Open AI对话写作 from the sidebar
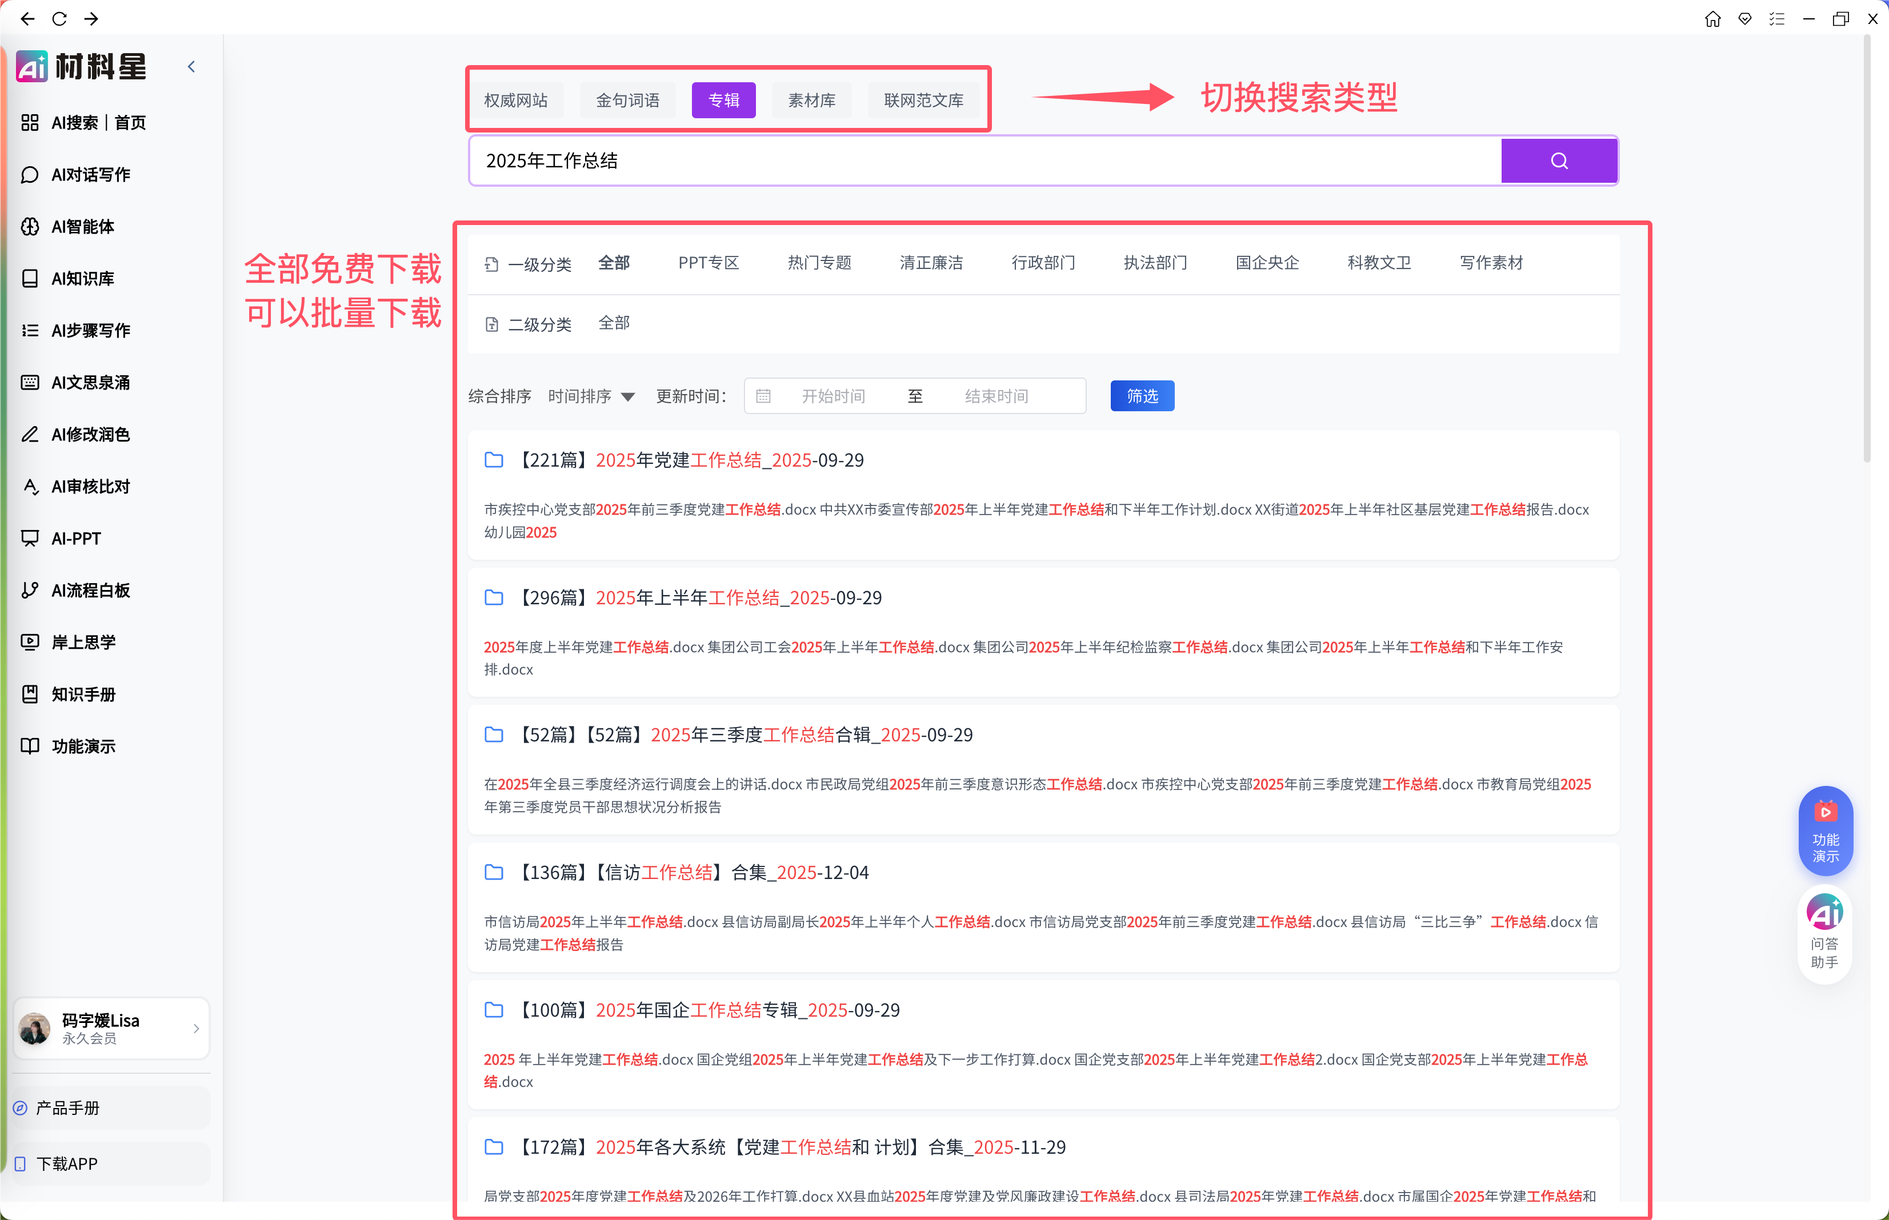This screenshot has height=1220, width=1889. coord(90,174)
